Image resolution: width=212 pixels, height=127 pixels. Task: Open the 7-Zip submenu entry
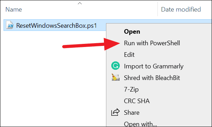coord(131,89)
